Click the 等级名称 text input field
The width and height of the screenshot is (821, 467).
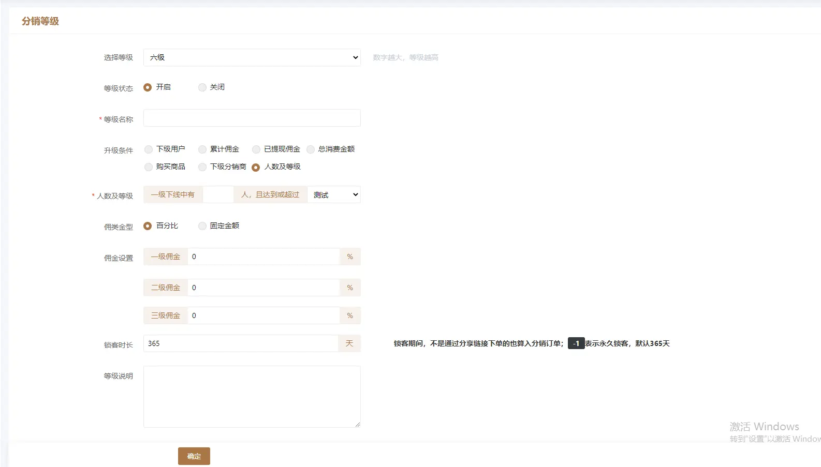coord(252,118)
